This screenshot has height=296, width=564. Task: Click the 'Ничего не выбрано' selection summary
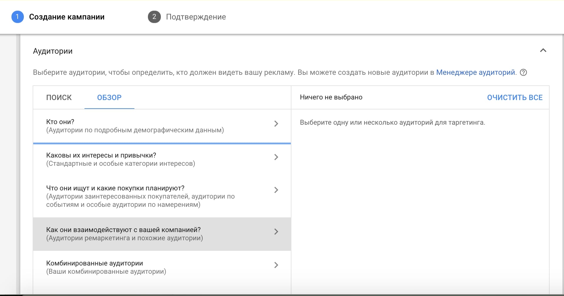click(331, 97)
